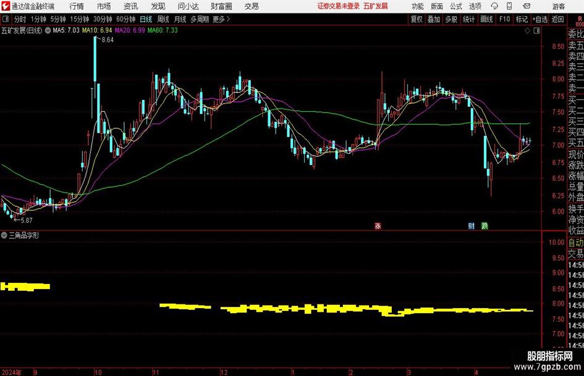This screenshot has height=376, width=584.
Task: Open the customer service headset icon
Action: click(494, 6)
